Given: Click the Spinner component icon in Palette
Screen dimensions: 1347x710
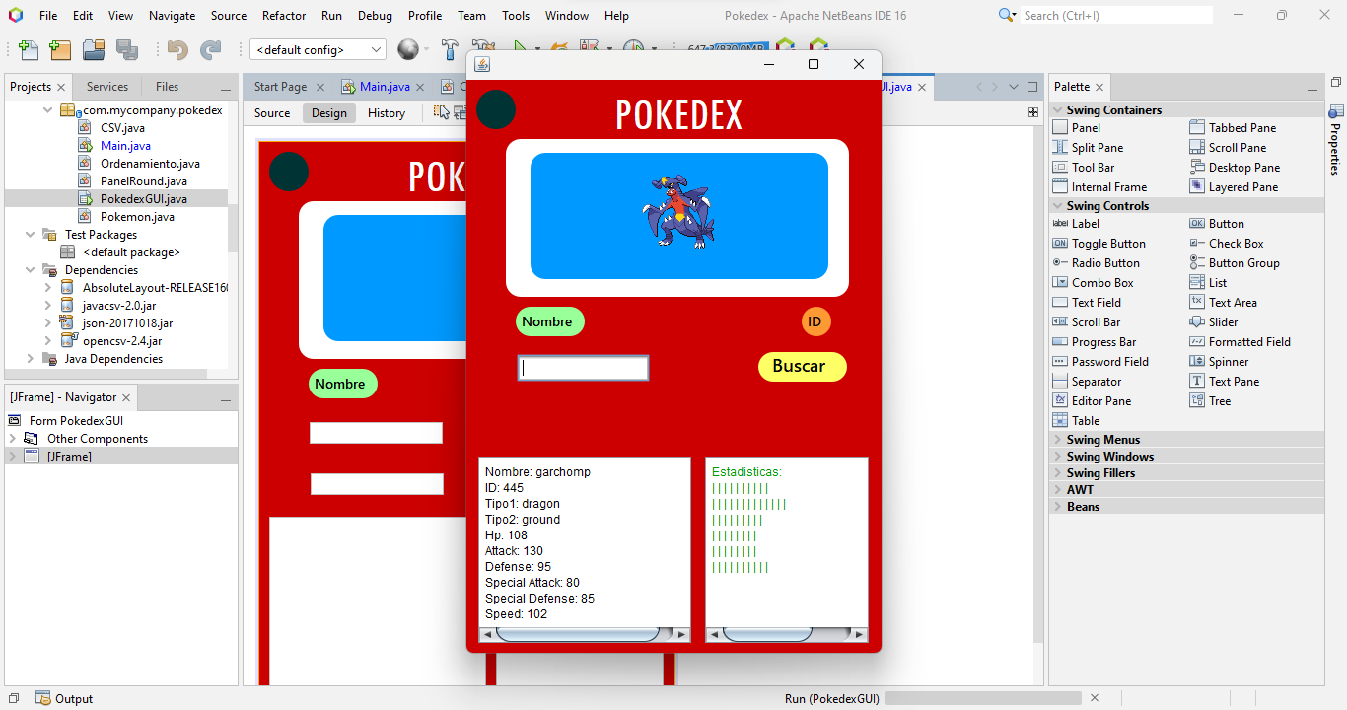Looking at the screenshot, I should click(1197, 361).
